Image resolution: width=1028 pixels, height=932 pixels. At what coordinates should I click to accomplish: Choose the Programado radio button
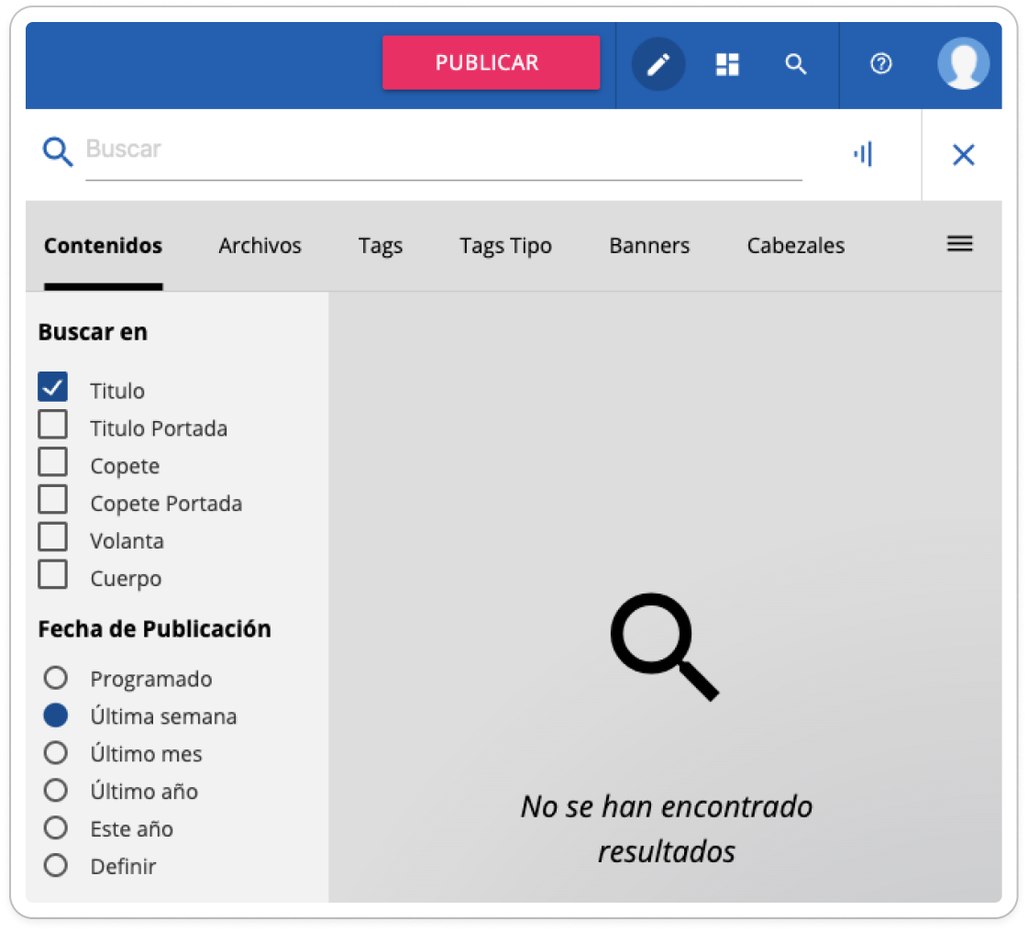coord(56,678)
